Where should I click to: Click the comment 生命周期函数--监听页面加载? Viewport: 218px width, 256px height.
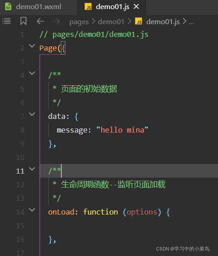pyautogui.click(x=113, y=184)
